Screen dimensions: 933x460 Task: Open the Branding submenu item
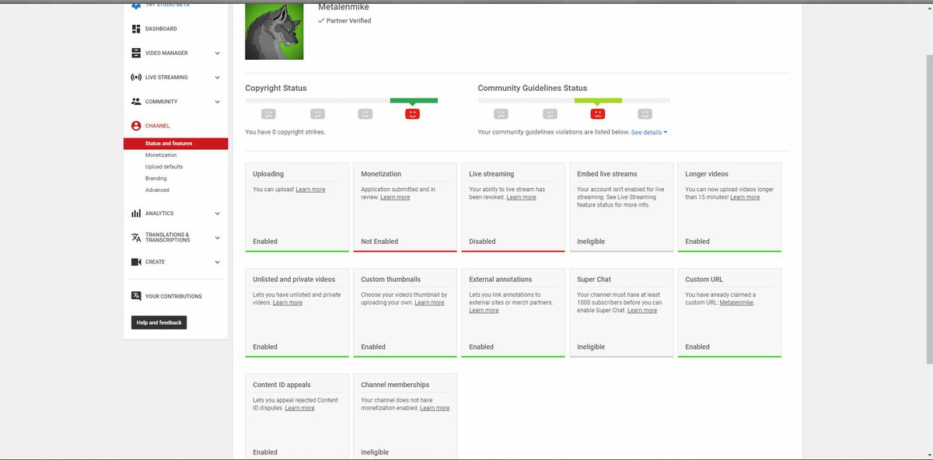155,179
